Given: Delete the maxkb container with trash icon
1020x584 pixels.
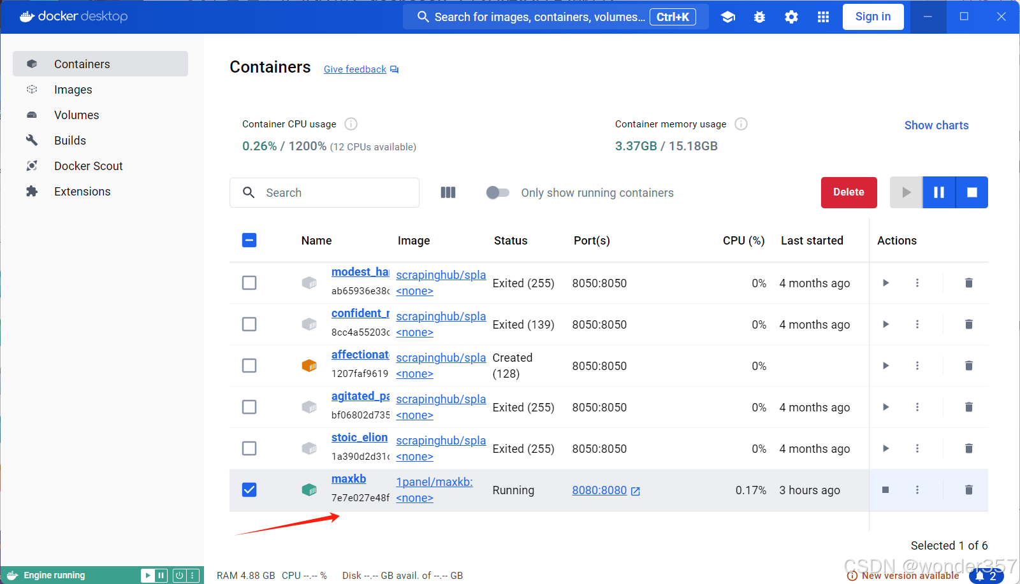Looking at the screenshot, I should 968,490.
